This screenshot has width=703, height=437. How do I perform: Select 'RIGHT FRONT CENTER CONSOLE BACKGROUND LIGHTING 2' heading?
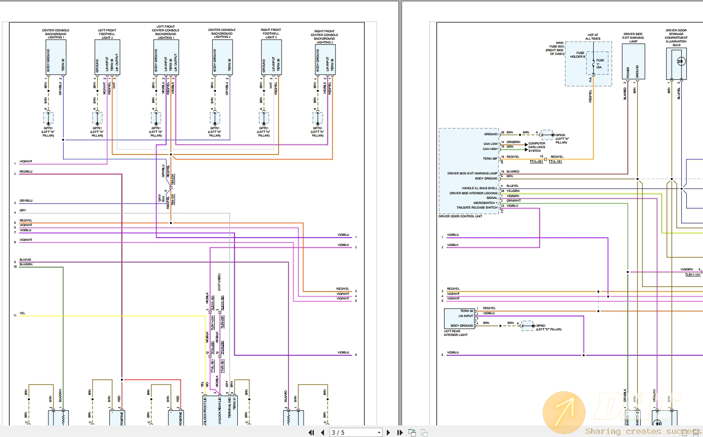[324, 37]
